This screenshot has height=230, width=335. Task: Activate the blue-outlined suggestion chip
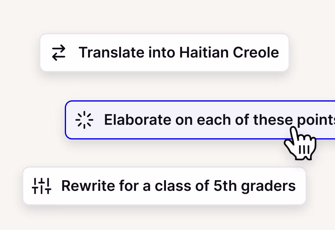pyautogui.click(x=200, y=120)
